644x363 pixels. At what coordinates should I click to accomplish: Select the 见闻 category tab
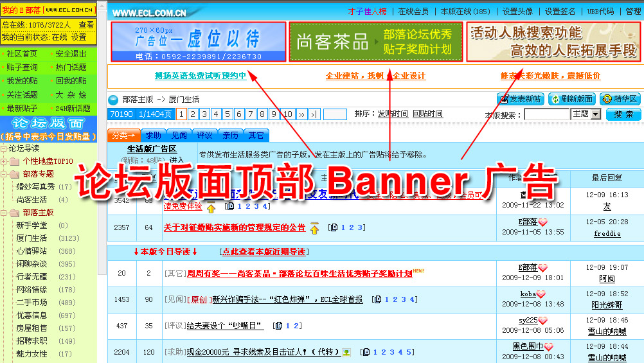179,136
